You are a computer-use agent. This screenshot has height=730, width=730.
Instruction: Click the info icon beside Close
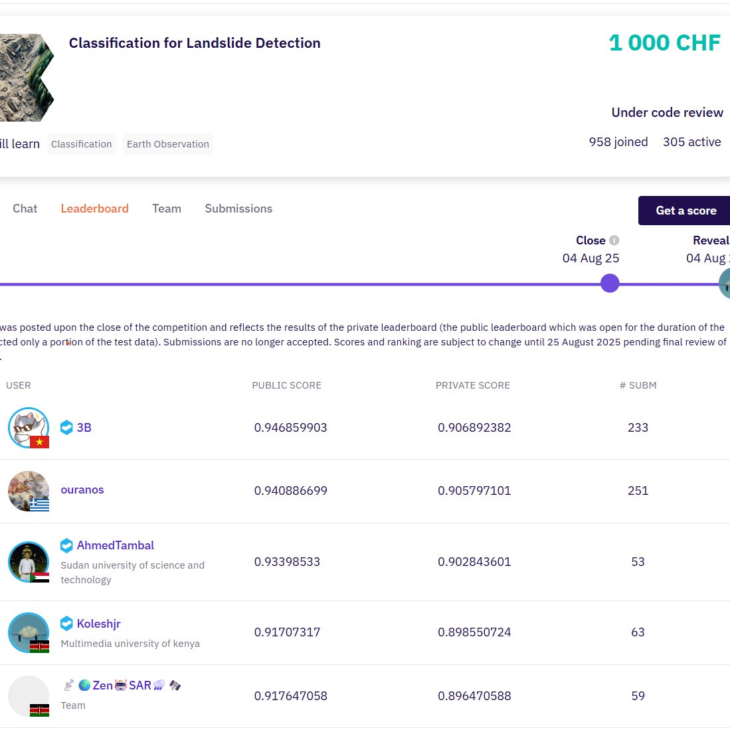click(x=614, y=240)
